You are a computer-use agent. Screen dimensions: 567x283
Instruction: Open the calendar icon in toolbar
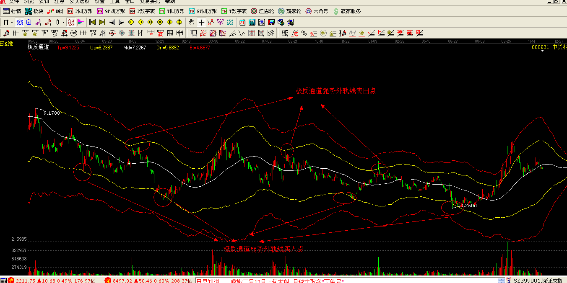tap(243, 22)
